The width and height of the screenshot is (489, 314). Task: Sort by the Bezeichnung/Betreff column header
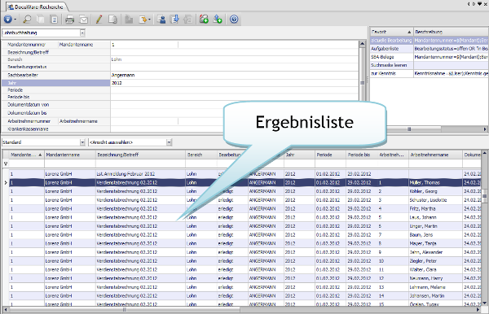(140, 155)
